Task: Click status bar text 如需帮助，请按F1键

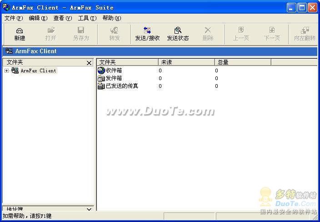Action: (x=27, y=216)
